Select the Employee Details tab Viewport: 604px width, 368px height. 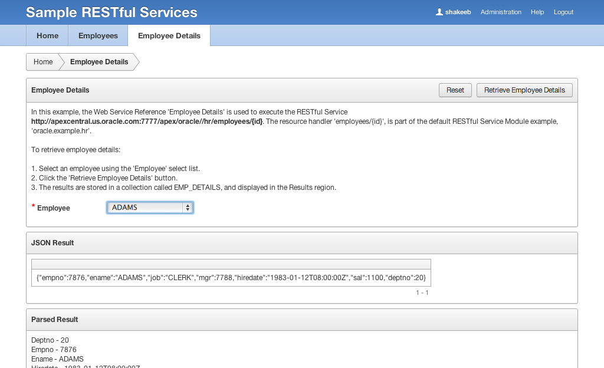click(x=169, y=35)
